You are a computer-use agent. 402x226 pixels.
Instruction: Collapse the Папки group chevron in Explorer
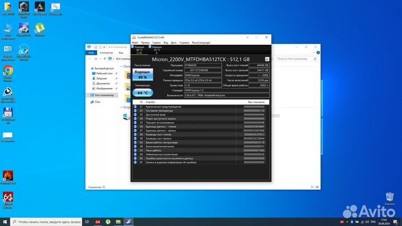[x=121, y=66]
